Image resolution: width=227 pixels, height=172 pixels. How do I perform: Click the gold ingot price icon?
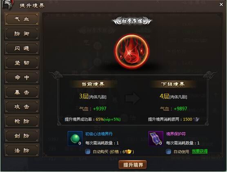point(129,152)
